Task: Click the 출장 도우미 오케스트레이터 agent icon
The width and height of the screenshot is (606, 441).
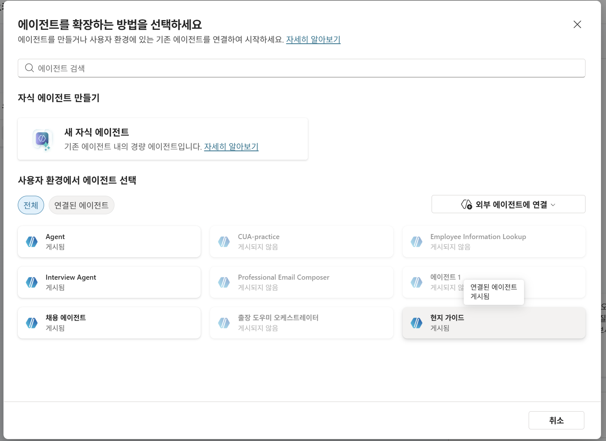Action: click(224, 323)
